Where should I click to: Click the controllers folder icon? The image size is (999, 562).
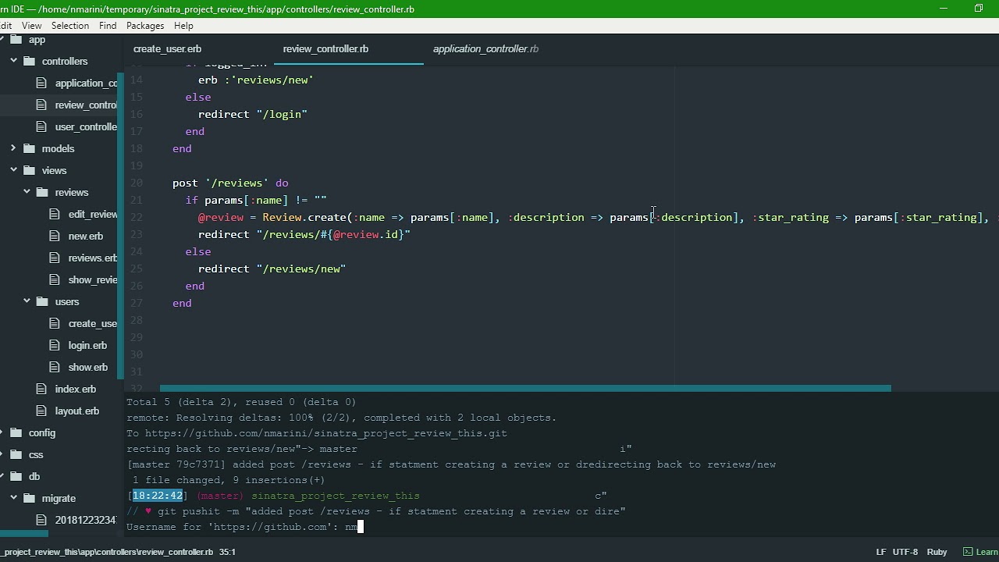click(x=29, y=61)
